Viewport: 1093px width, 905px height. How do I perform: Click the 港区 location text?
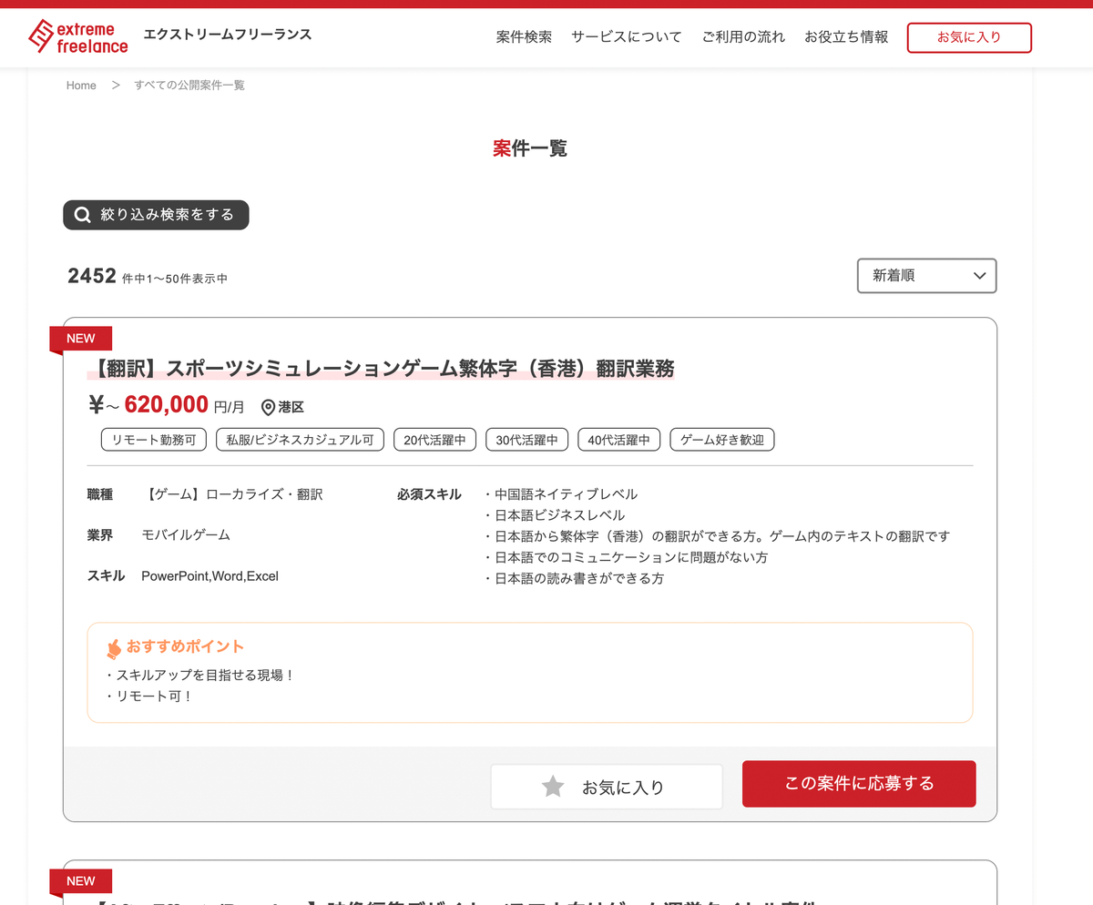291,407
